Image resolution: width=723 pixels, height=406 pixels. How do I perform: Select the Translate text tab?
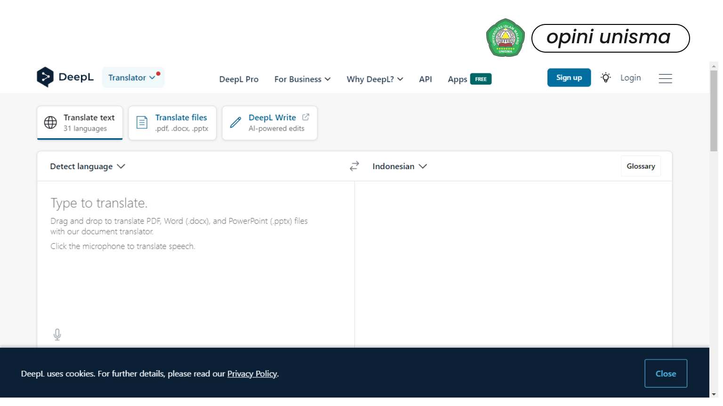pyautogui.click(x=80, y=123)
